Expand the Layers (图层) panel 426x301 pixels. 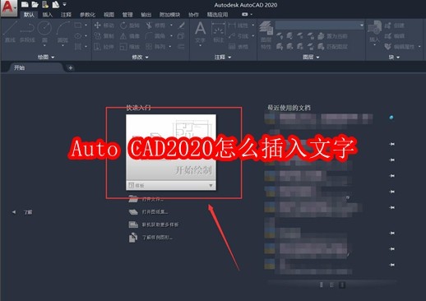pos(311,57)
